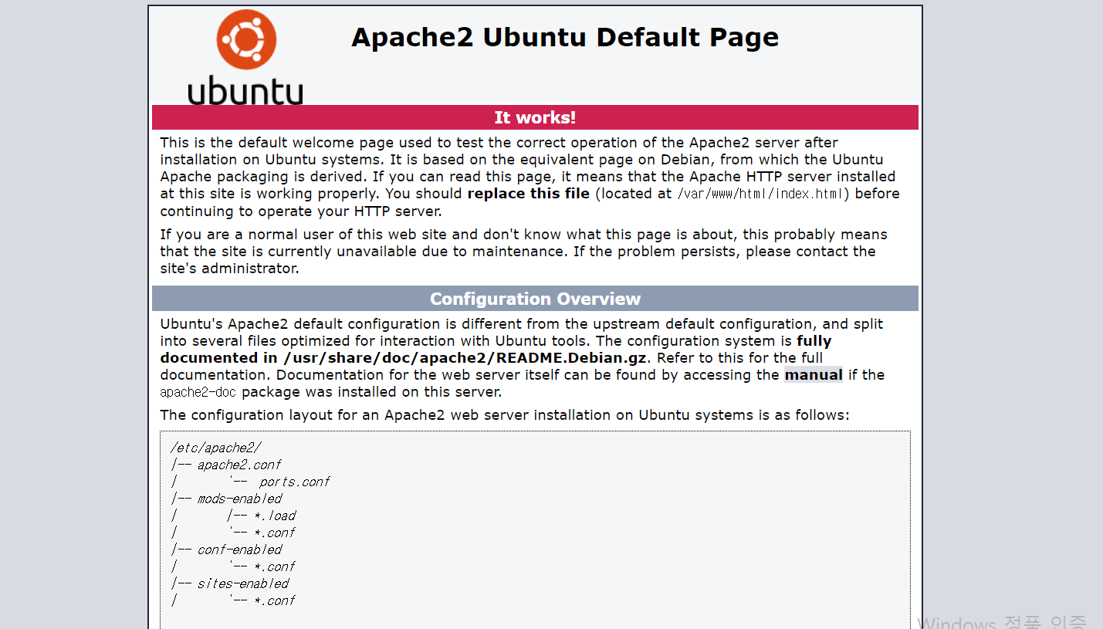
Task: Click the page title Apache2 Ubuntu Default Page
Action: coord(564,36)
